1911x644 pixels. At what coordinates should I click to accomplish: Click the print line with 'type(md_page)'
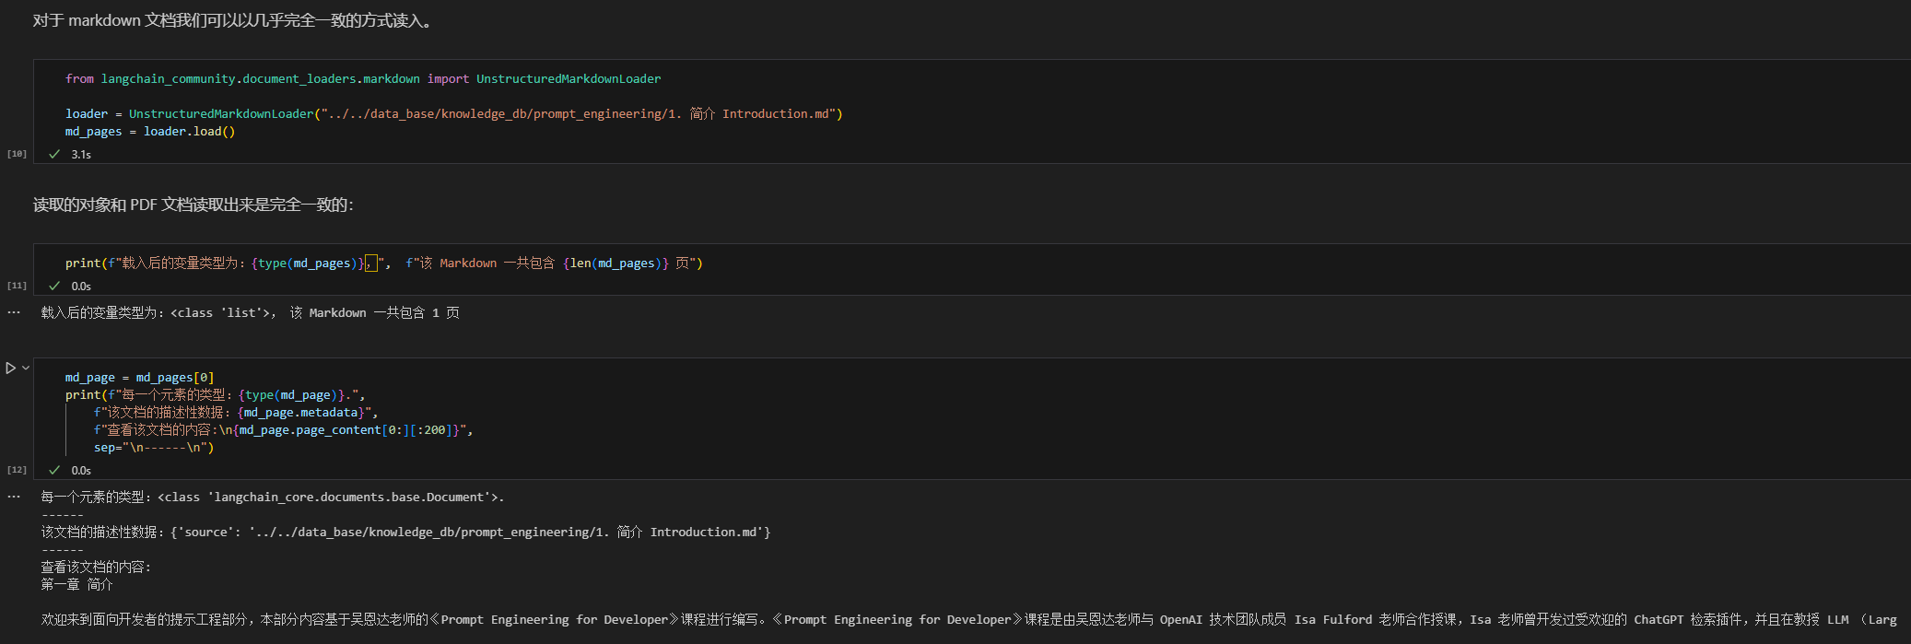click(215, 395)
